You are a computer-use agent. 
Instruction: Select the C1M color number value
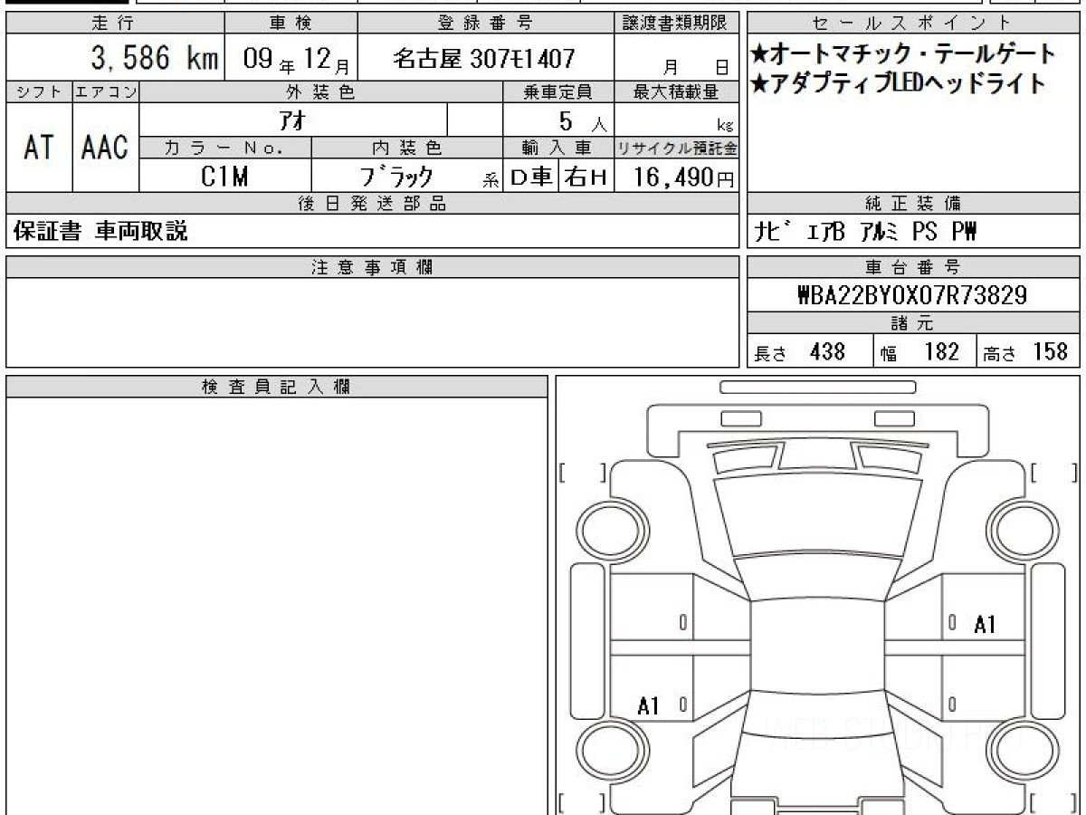[x=224, y=177]
